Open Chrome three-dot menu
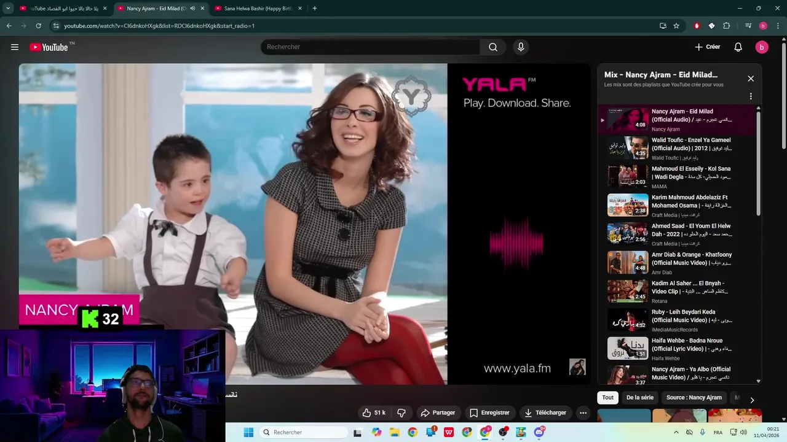Image resolution: width=787 pixels, height=442 pixels. pyautogui.click(x=778, y=26)
